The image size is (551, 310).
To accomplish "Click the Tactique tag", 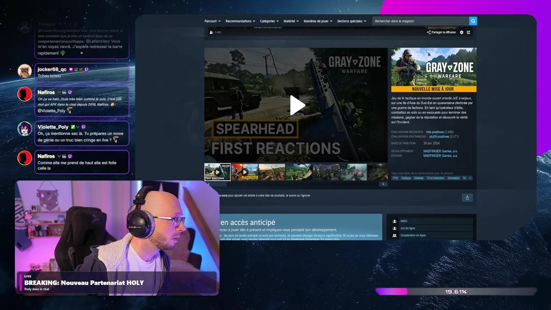I will point(406,178).
